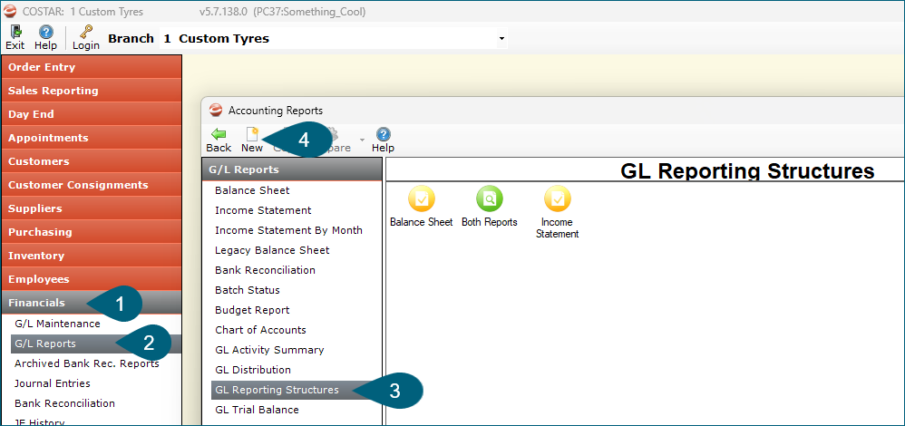Click the Accounting Reports window logo
This screenshot has width=905, height=426.
tap(216, 111)
